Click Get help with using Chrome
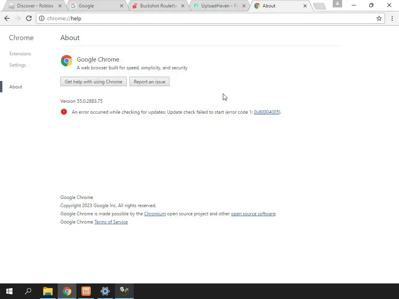This screenshot has height=299, width=399. (x=94, y=82)
